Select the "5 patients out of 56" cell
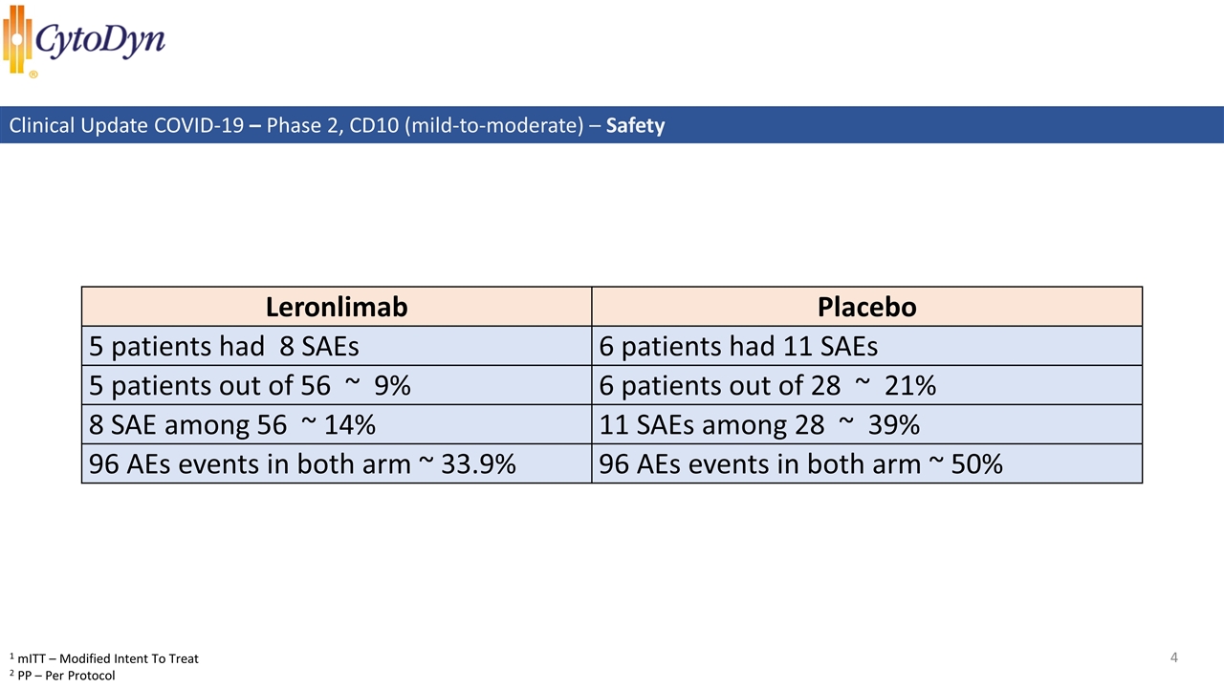This screenshot has height=688, width=1224. pyautogui.click(x=249, y=385)
